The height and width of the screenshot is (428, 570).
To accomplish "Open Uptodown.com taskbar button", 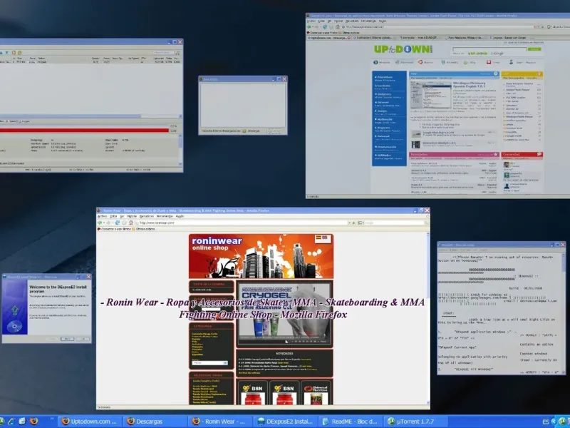I will coord(90,422).
